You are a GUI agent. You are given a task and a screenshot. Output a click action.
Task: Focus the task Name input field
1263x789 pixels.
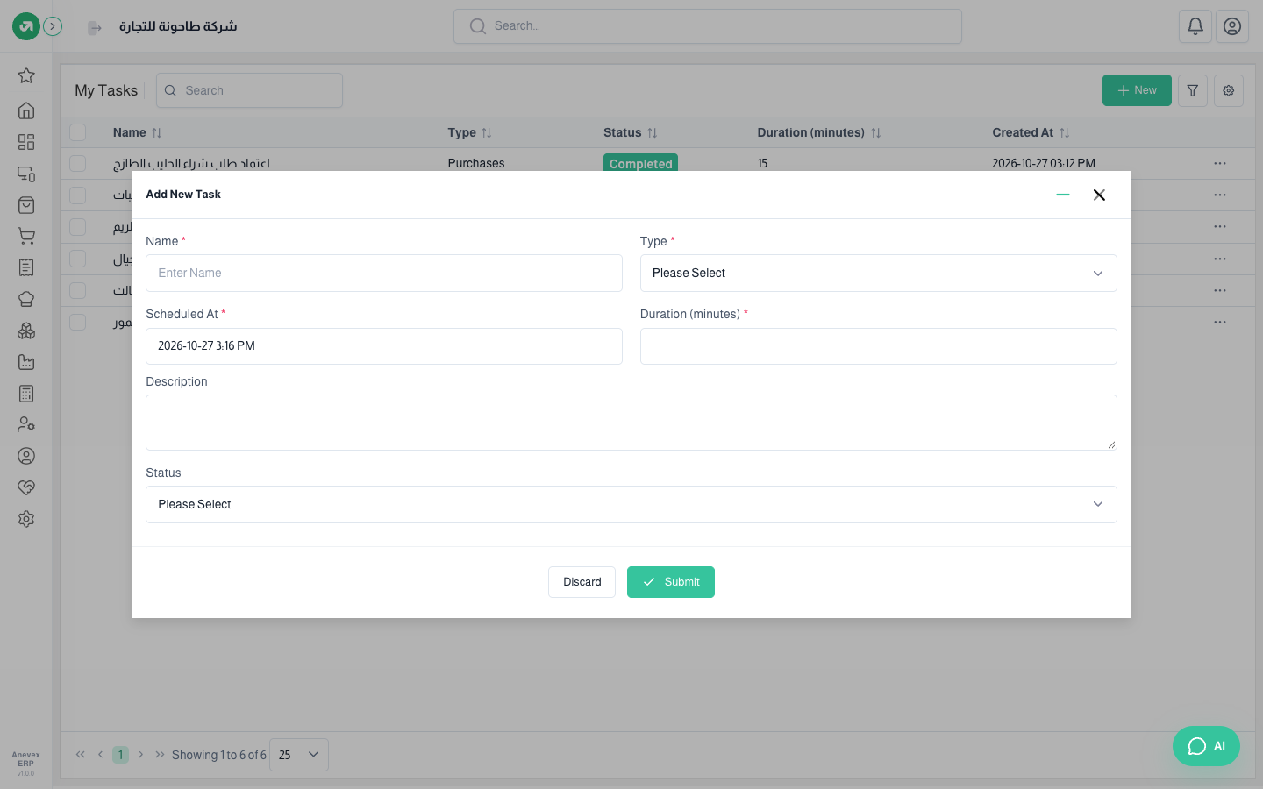point(384,273)
